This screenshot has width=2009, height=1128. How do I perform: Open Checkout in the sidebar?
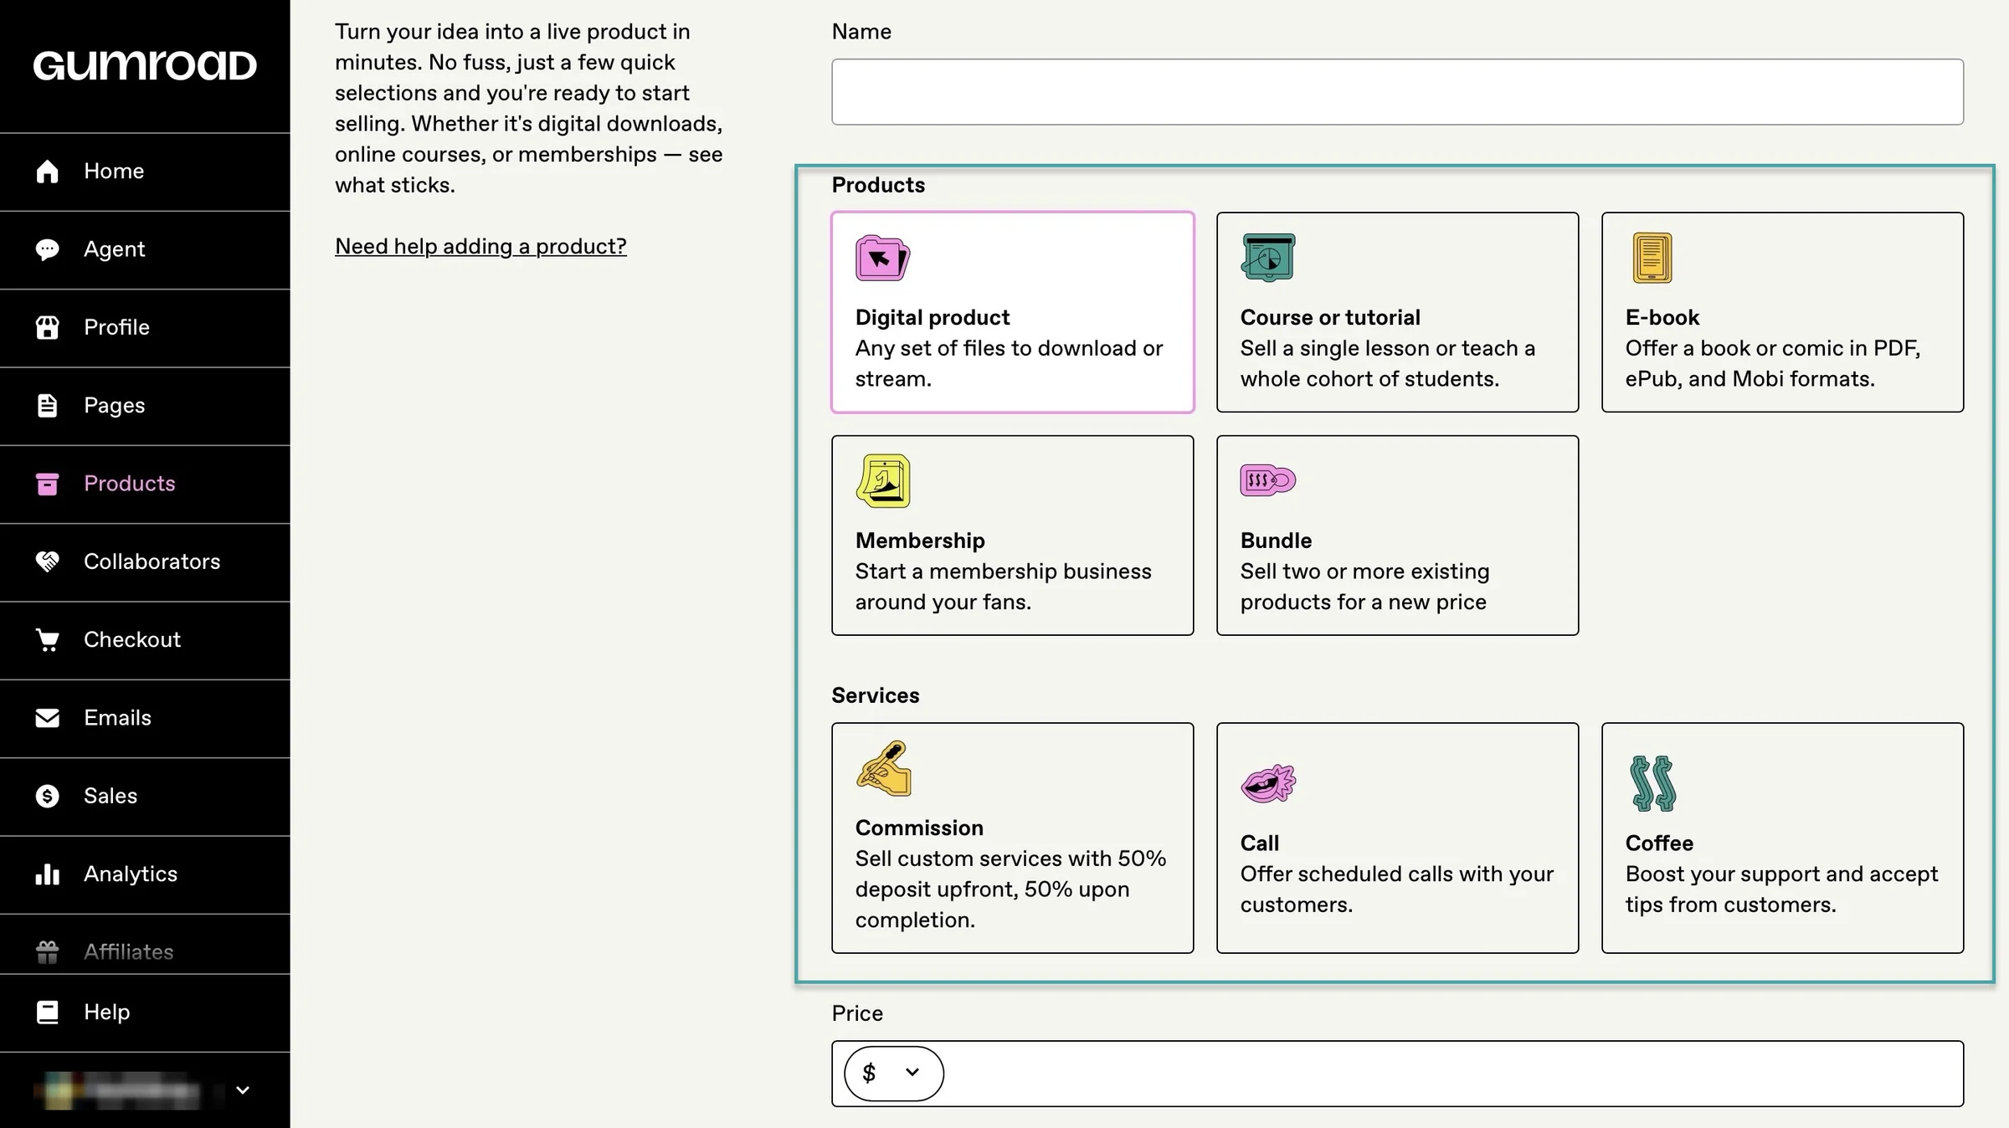coord(145,640)
